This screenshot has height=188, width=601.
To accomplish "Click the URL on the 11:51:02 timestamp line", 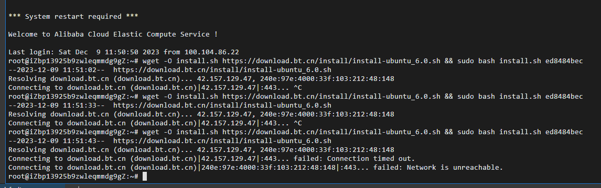I will 222,70.
